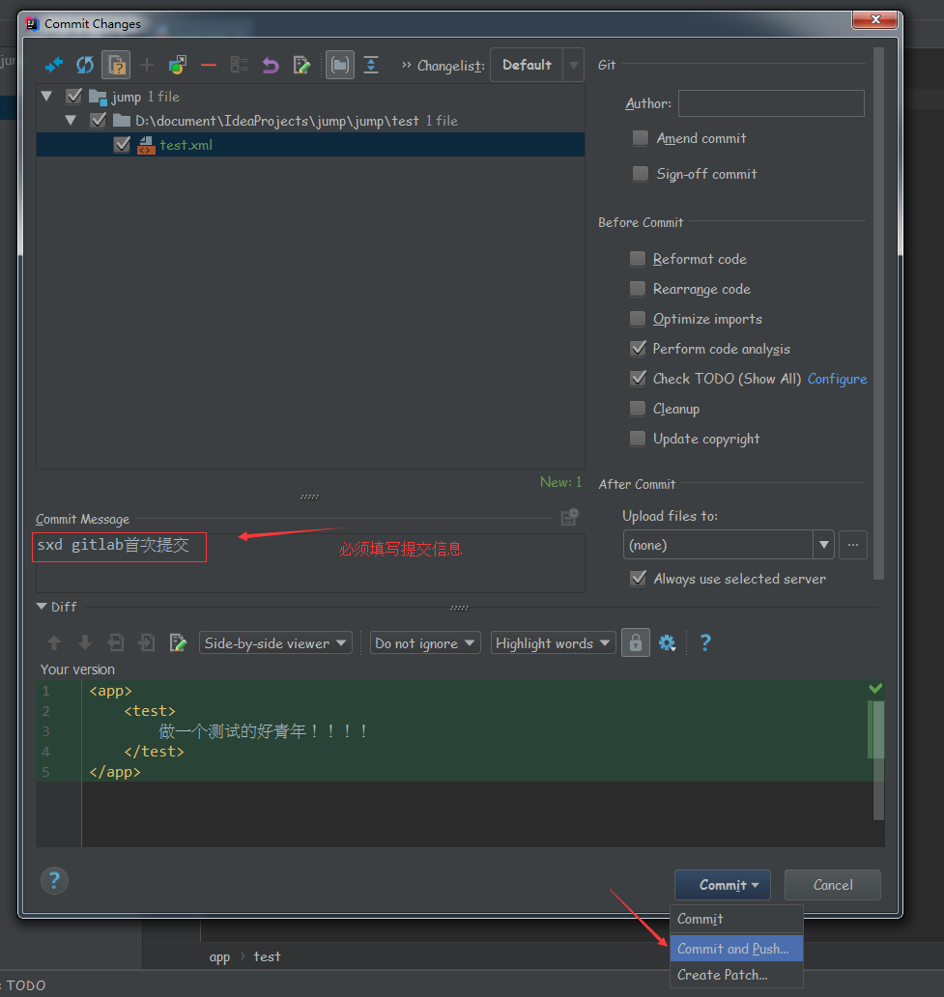944x997 pixels.
Task: Click the next difference down arrow
Action: click(85, 642)
